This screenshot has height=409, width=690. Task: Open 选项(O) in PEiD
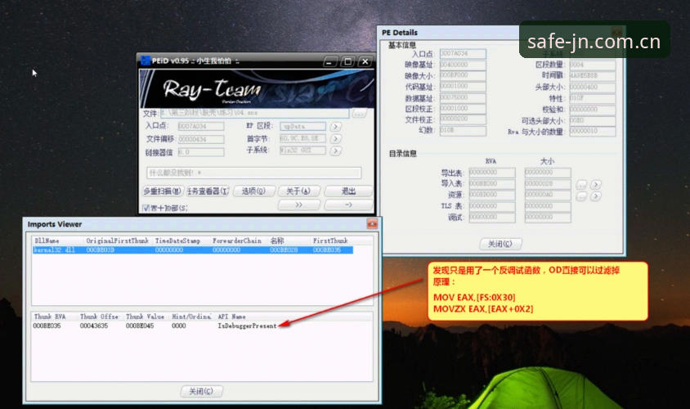point(254,191)
